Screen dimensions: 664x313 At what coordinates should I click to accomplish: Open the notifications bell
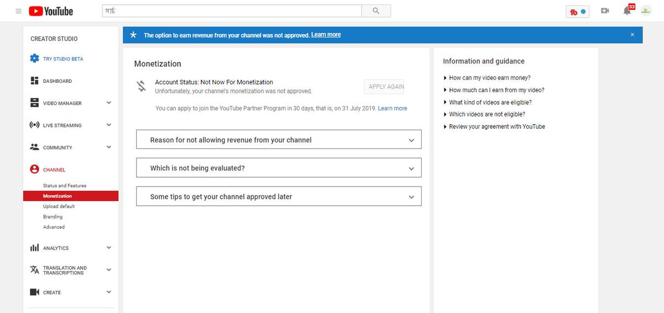click(627, 11)
